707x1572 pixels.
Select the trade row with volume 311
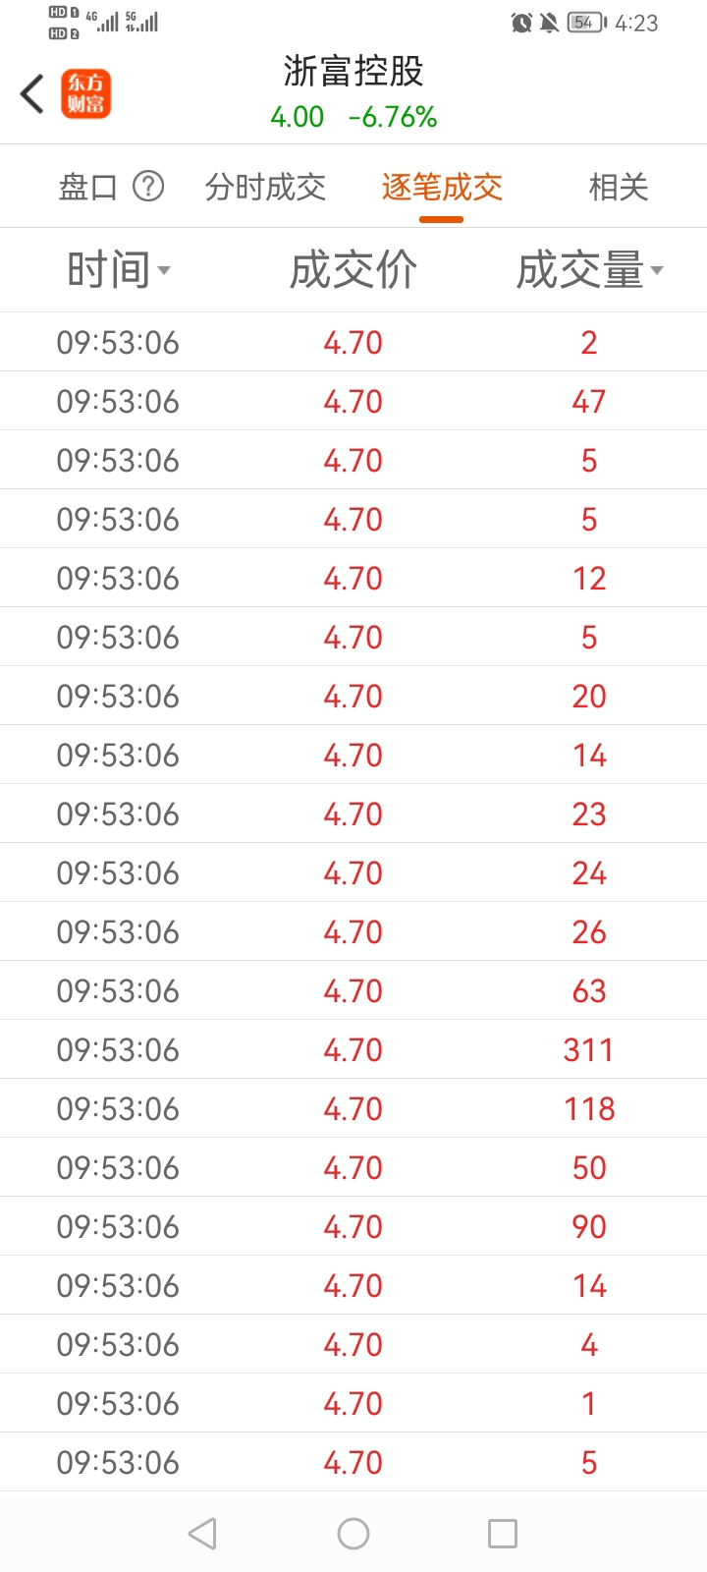pos(353,1049)
